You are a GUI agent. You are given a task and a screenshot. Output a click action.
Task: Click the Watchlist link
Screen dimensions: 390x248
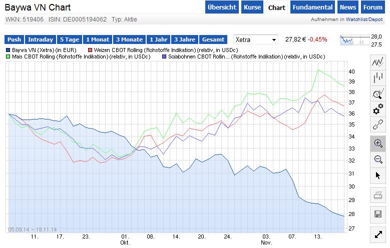(356, 19)
